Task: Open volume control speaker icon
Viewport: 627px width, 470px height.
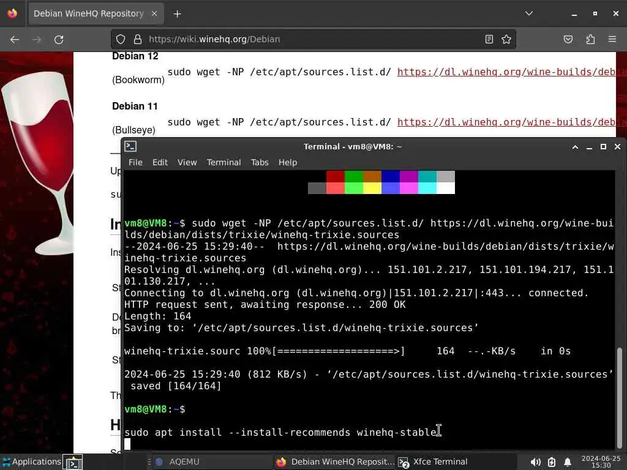Action: 535,463
